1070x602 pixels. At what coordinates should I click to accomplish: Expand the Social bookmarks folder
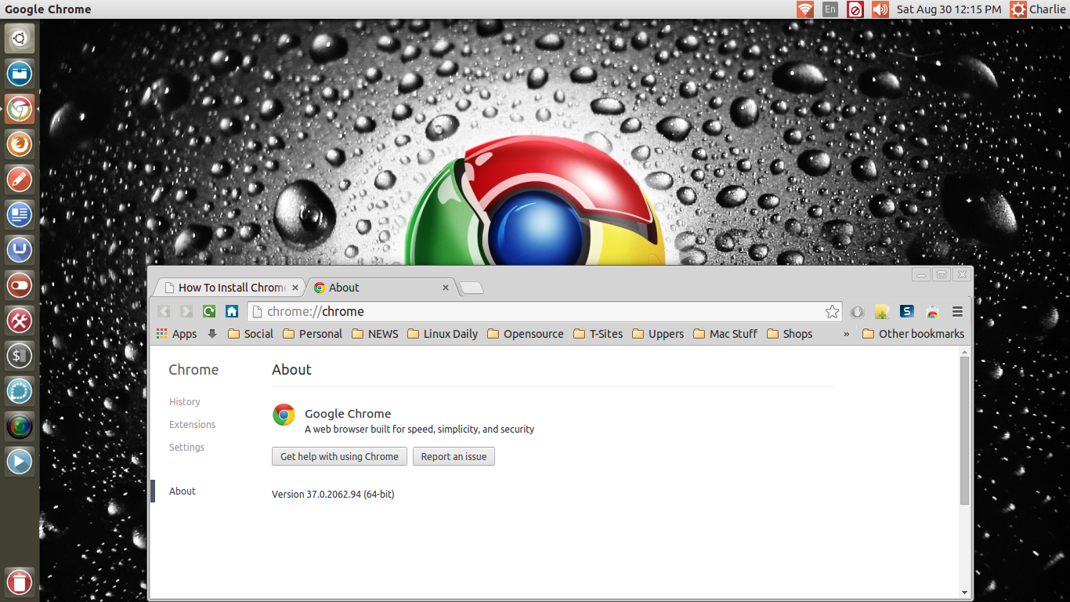251,334
